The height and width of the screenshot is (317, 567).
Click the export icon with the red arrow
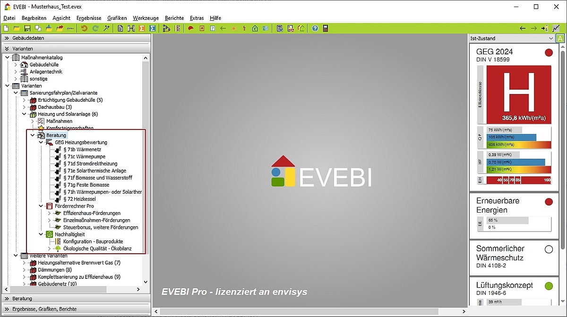[60, 28]
